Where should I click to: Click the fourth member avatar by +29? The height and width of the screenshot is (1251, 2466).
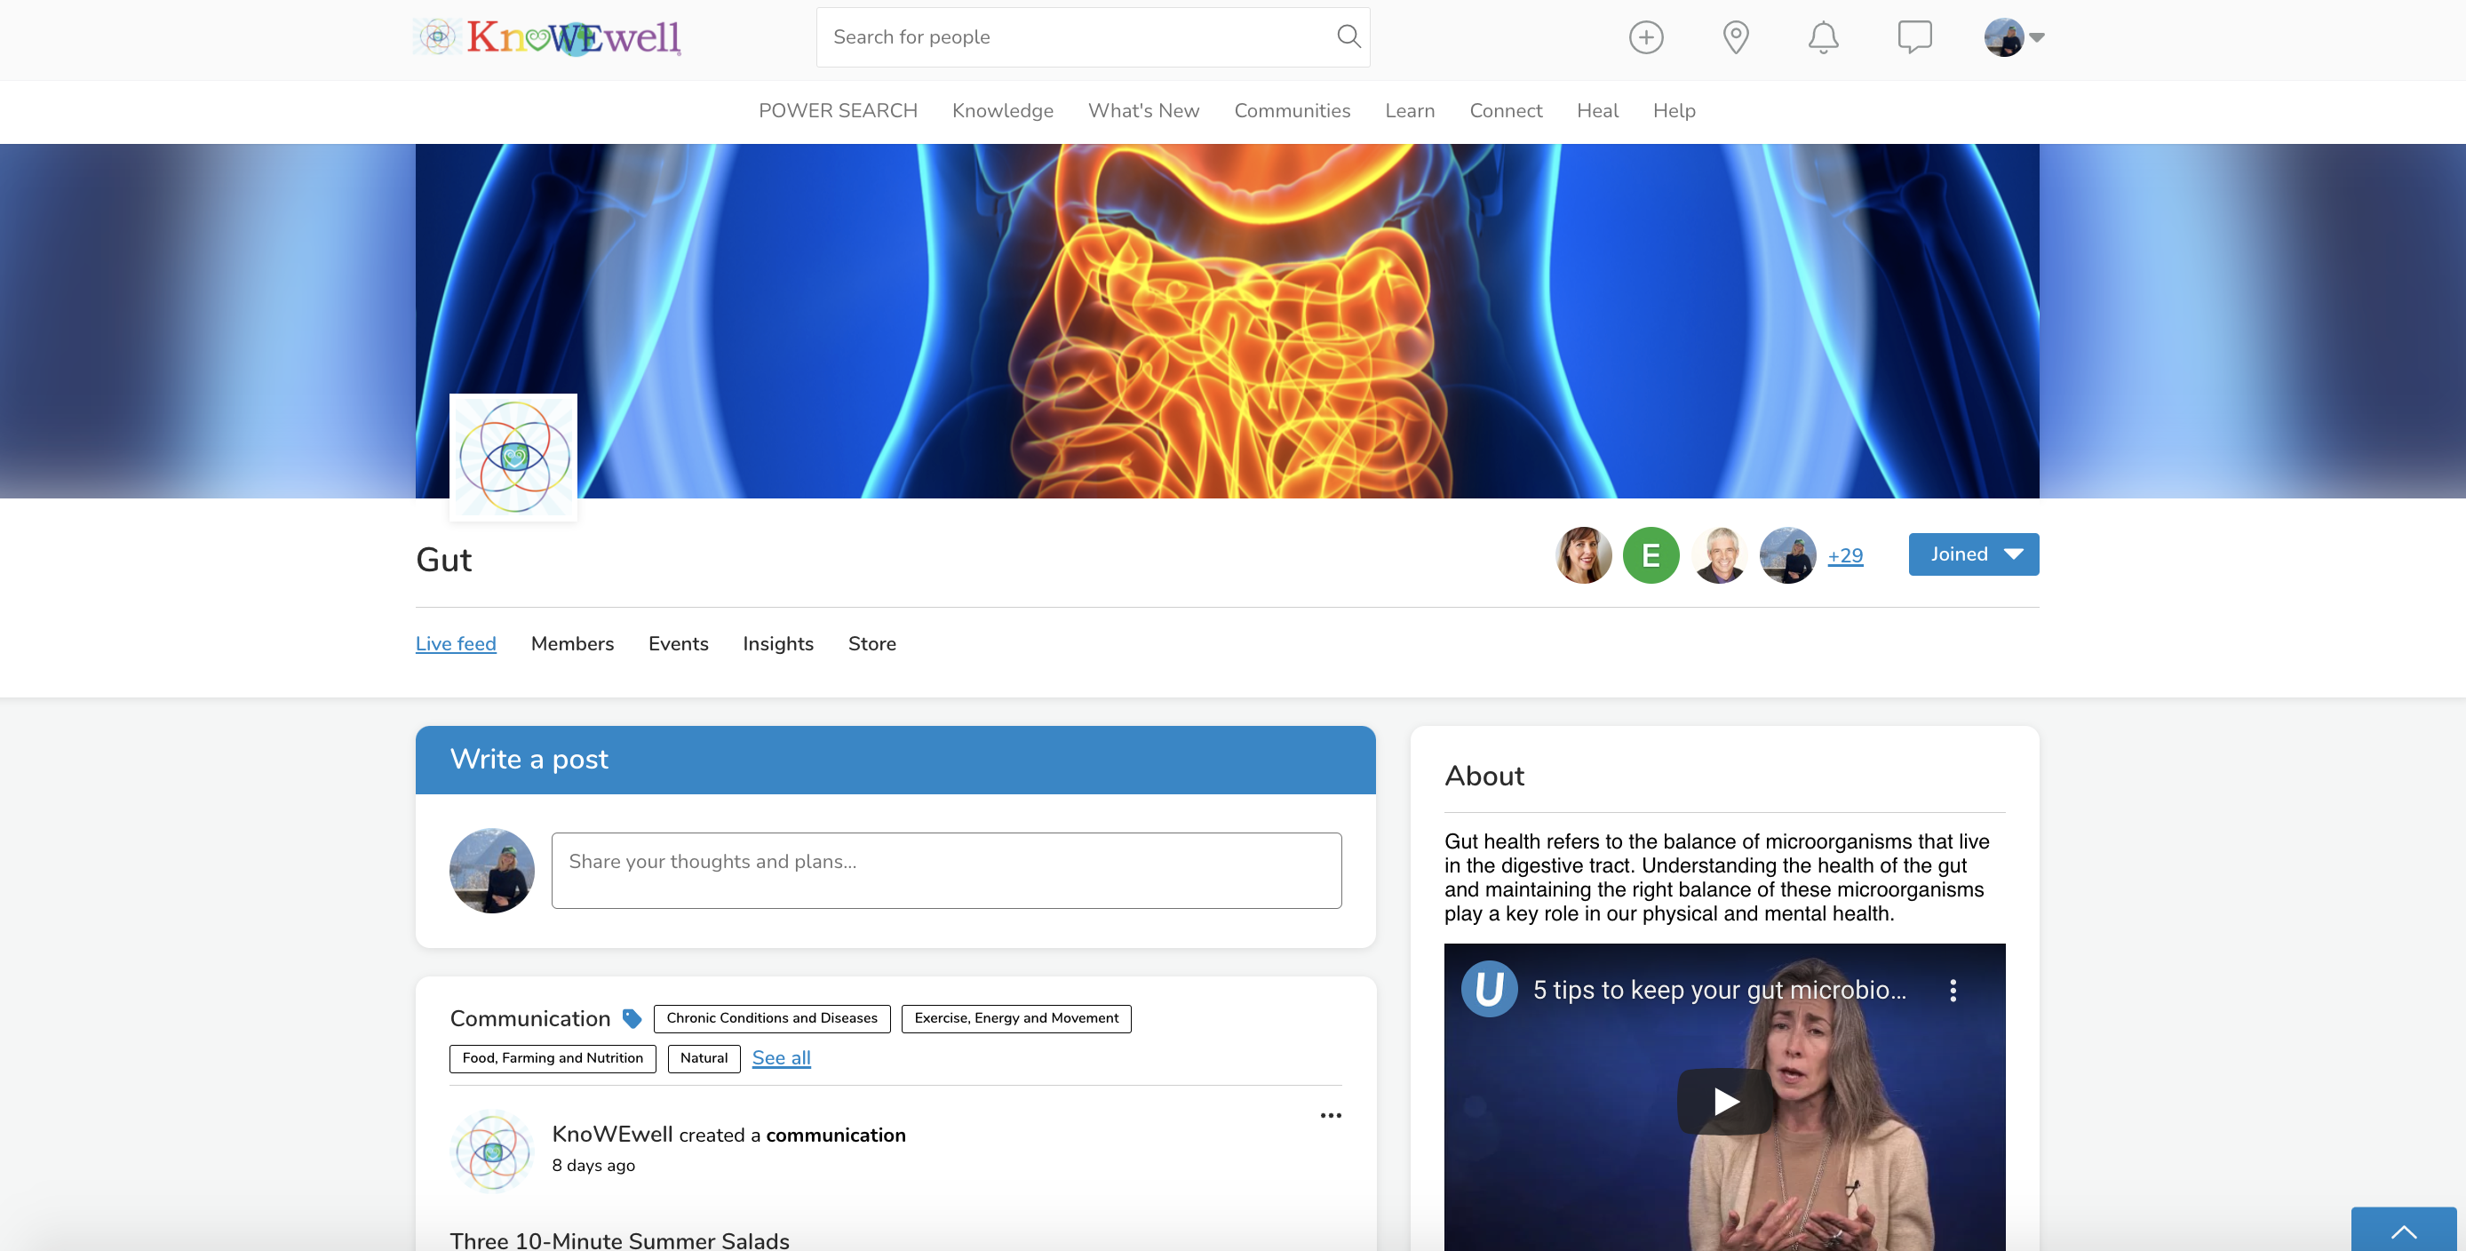coord(1787,555)
